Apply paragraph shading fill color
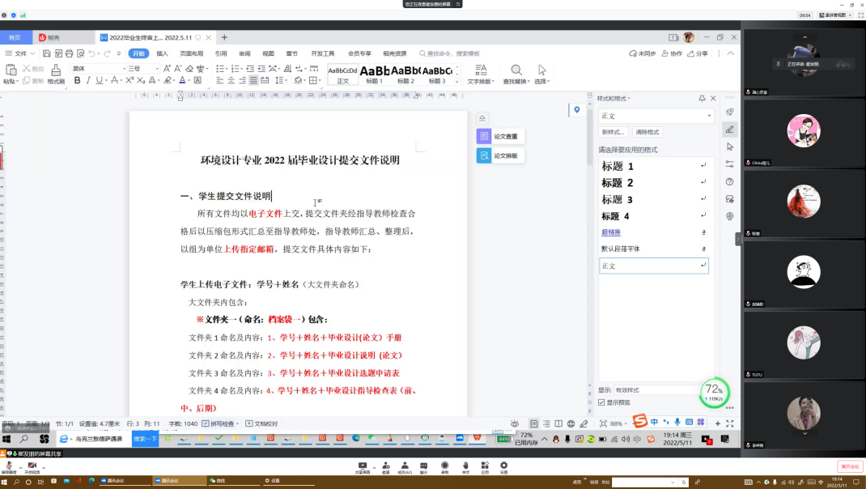 tap(298, 81)
